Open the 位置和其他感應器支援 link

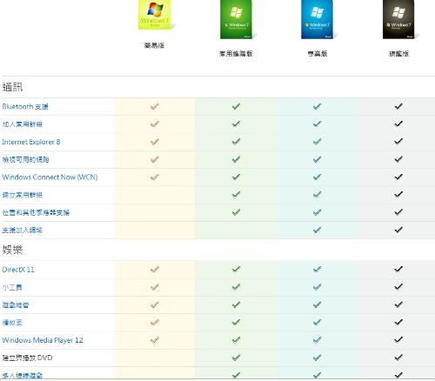coord(36,212)
